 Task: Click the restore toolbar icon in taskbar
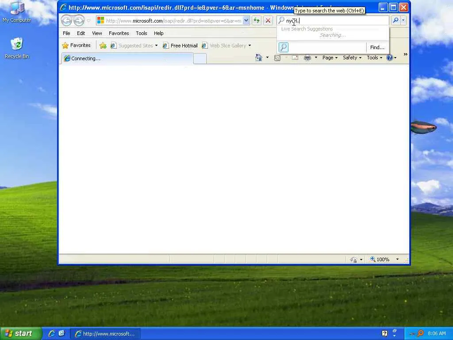(394, 331)
